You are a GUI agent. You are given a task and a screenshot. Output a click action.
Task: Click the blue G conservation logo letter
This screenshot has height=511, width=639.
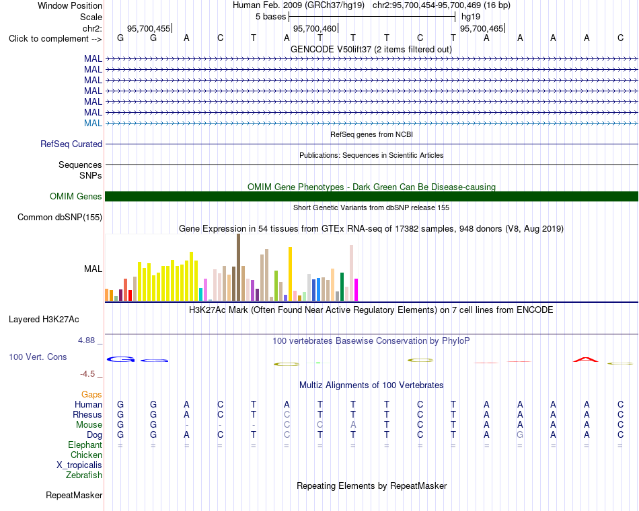tap(120, 359)
